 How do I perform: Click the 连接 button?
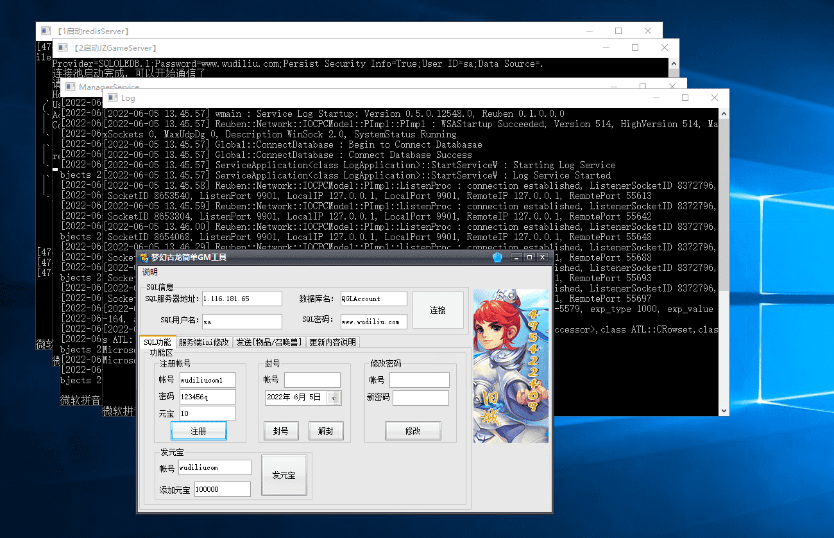click(438, 310)
